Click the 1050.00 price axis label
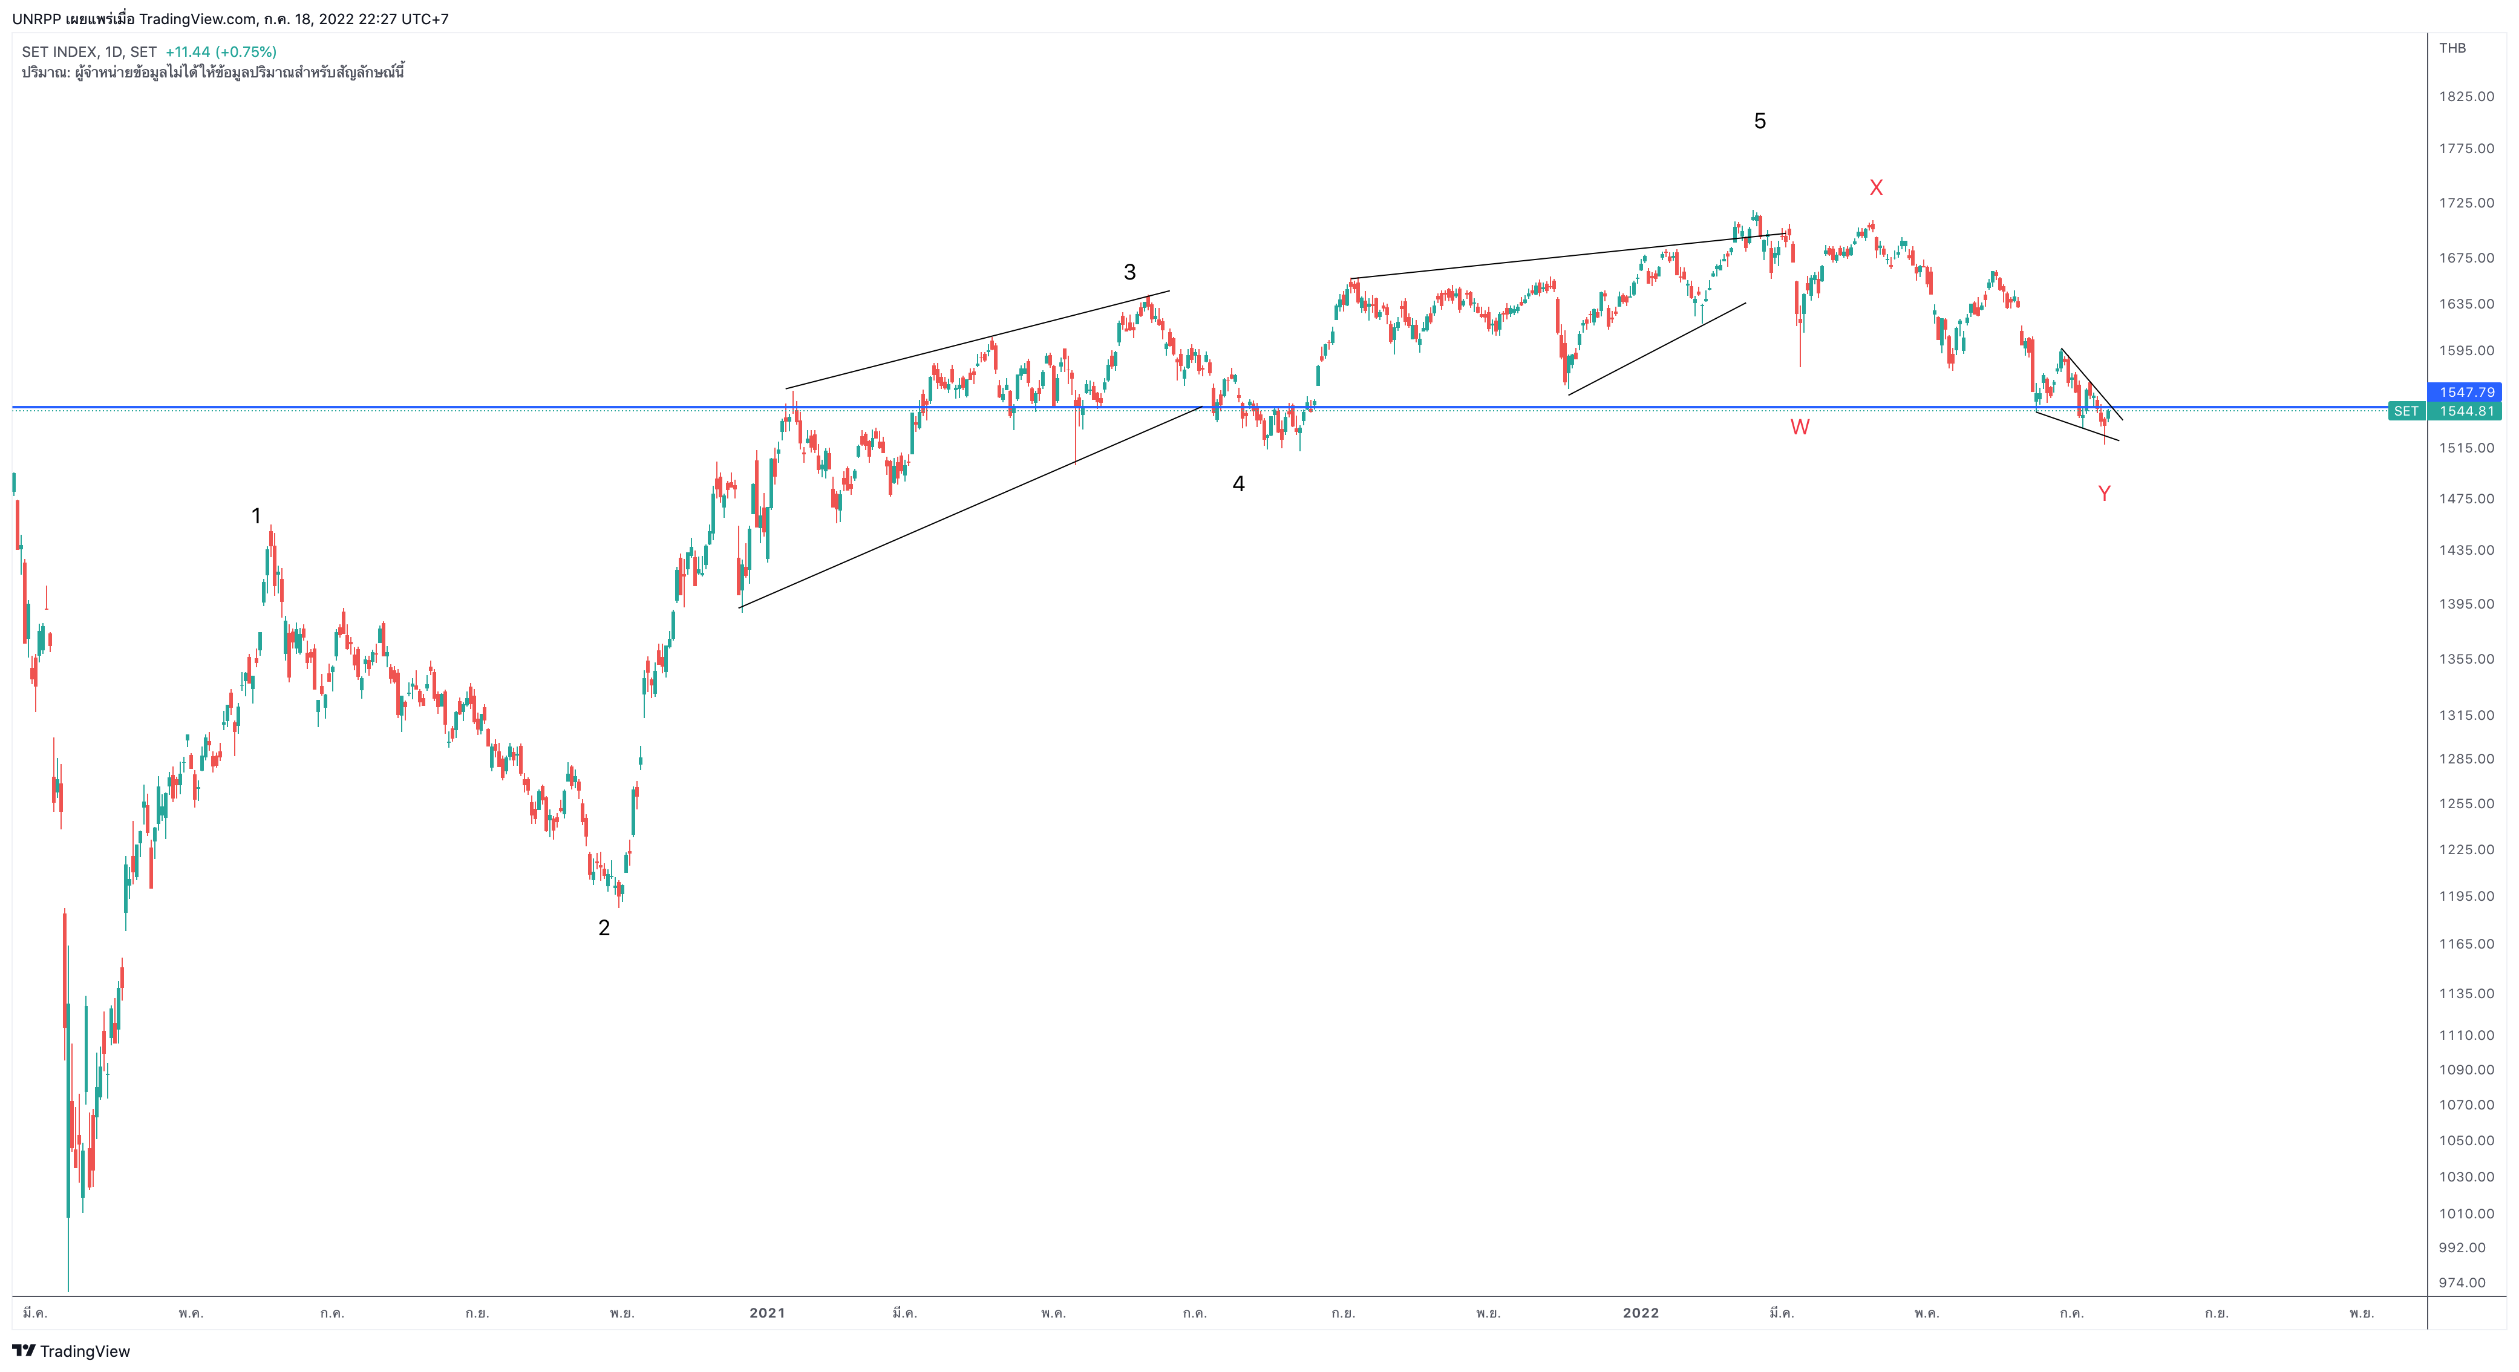This screenshot has height=1372, width=2519. click(2466, 1140)
